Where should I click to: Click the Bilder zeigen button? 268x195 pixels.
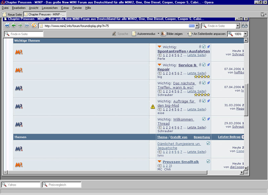tap(172, 34)
